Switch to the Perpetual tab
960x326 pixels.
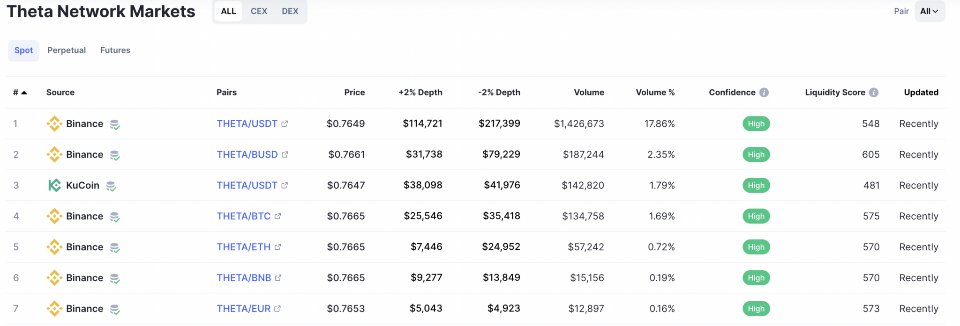pos(67,51)
